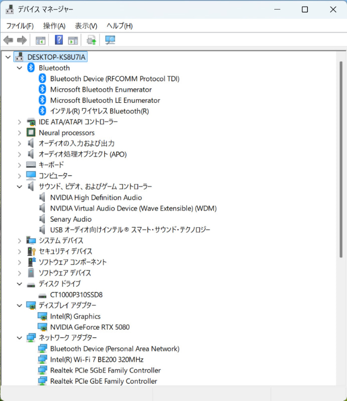Collapse the Bluetooth category

point(20,68)
